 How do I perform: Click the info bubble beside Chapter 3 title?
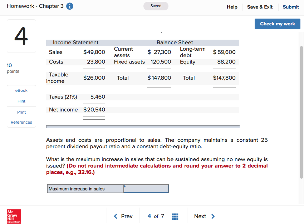click(x=69, y=6)
